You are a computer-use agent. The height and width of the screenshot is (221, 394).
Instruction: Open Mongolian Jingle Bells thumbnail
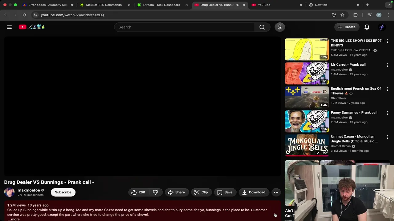(307, 145)
